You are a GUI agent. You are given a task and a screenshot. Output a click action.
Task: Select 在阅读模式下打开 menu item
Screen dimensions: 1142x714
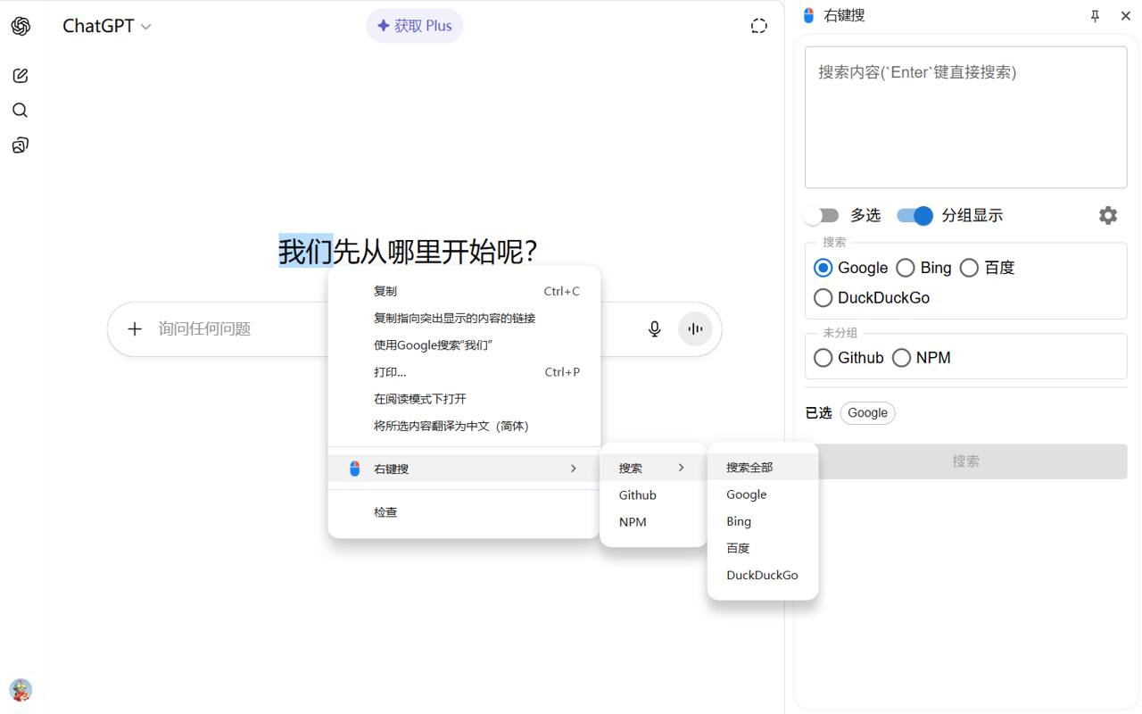pyautogui.click(x=464, y=399)
